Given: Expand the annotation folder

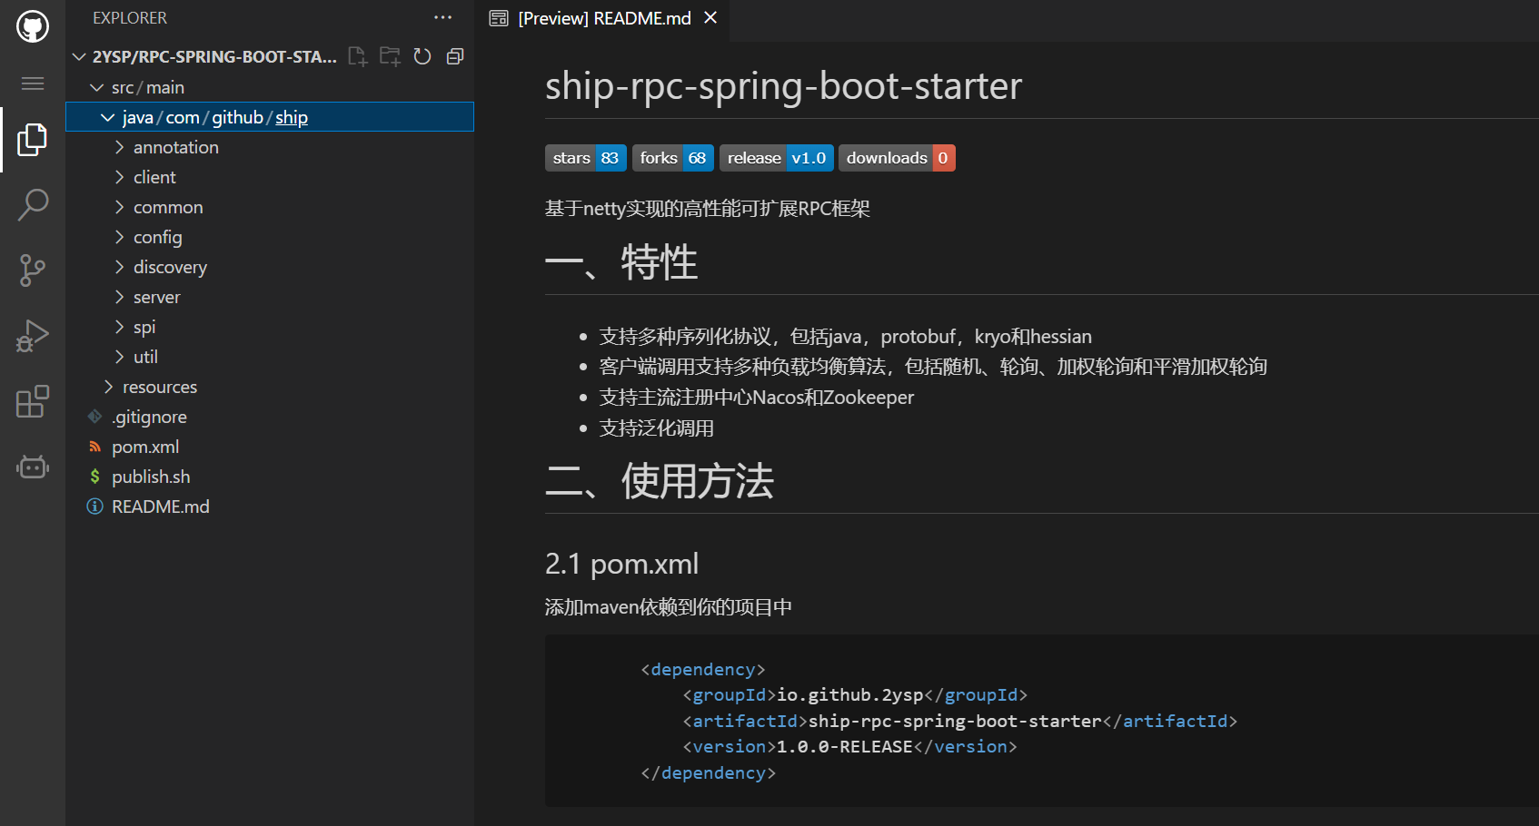Looking at the screenshot, I should click(x=119, y=147).
